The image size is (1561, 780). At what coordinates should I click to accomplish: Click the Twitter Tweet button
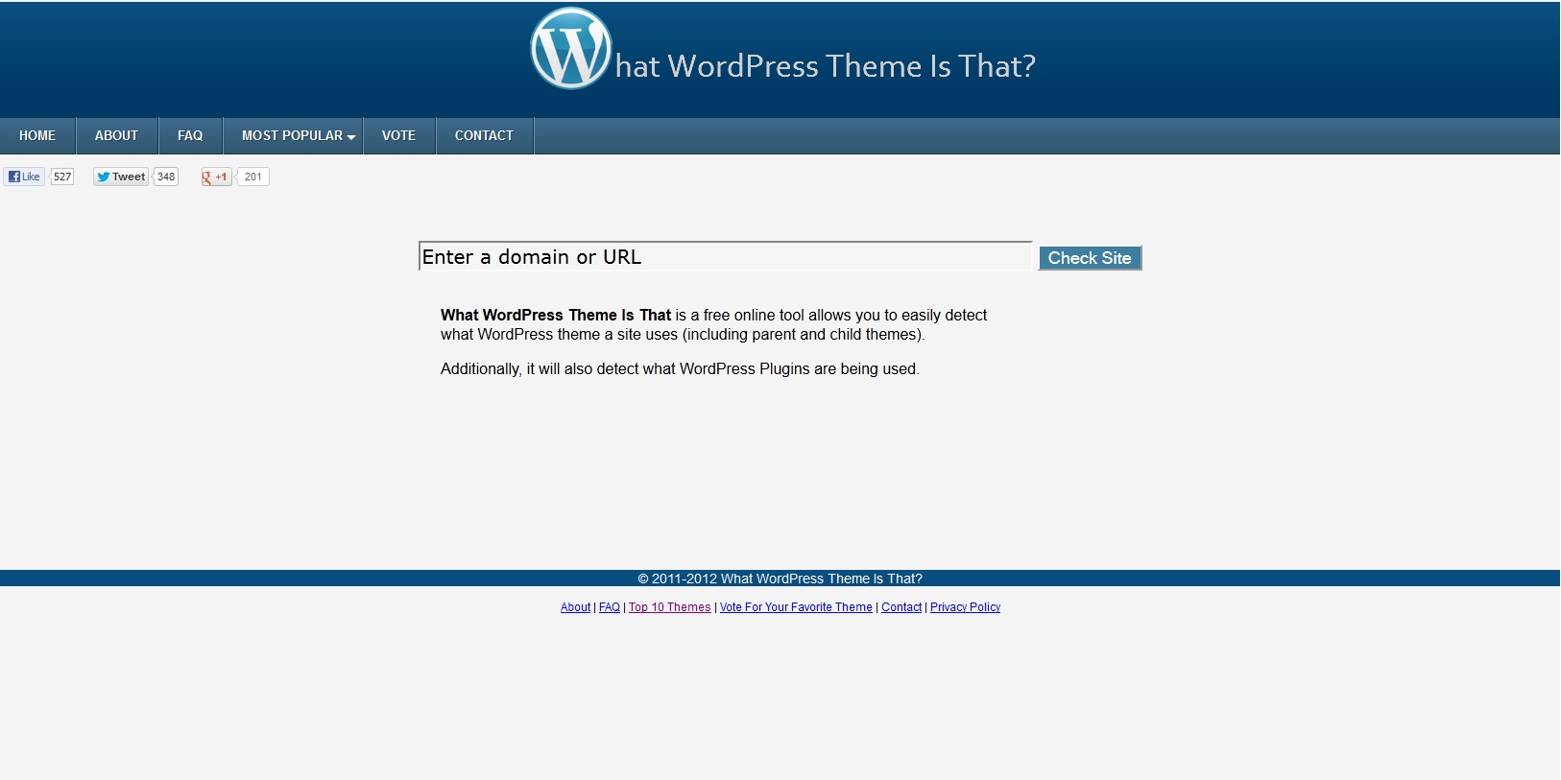point(121,177)
